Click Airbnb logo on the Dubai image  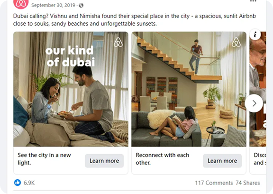[x=118, y=42]
